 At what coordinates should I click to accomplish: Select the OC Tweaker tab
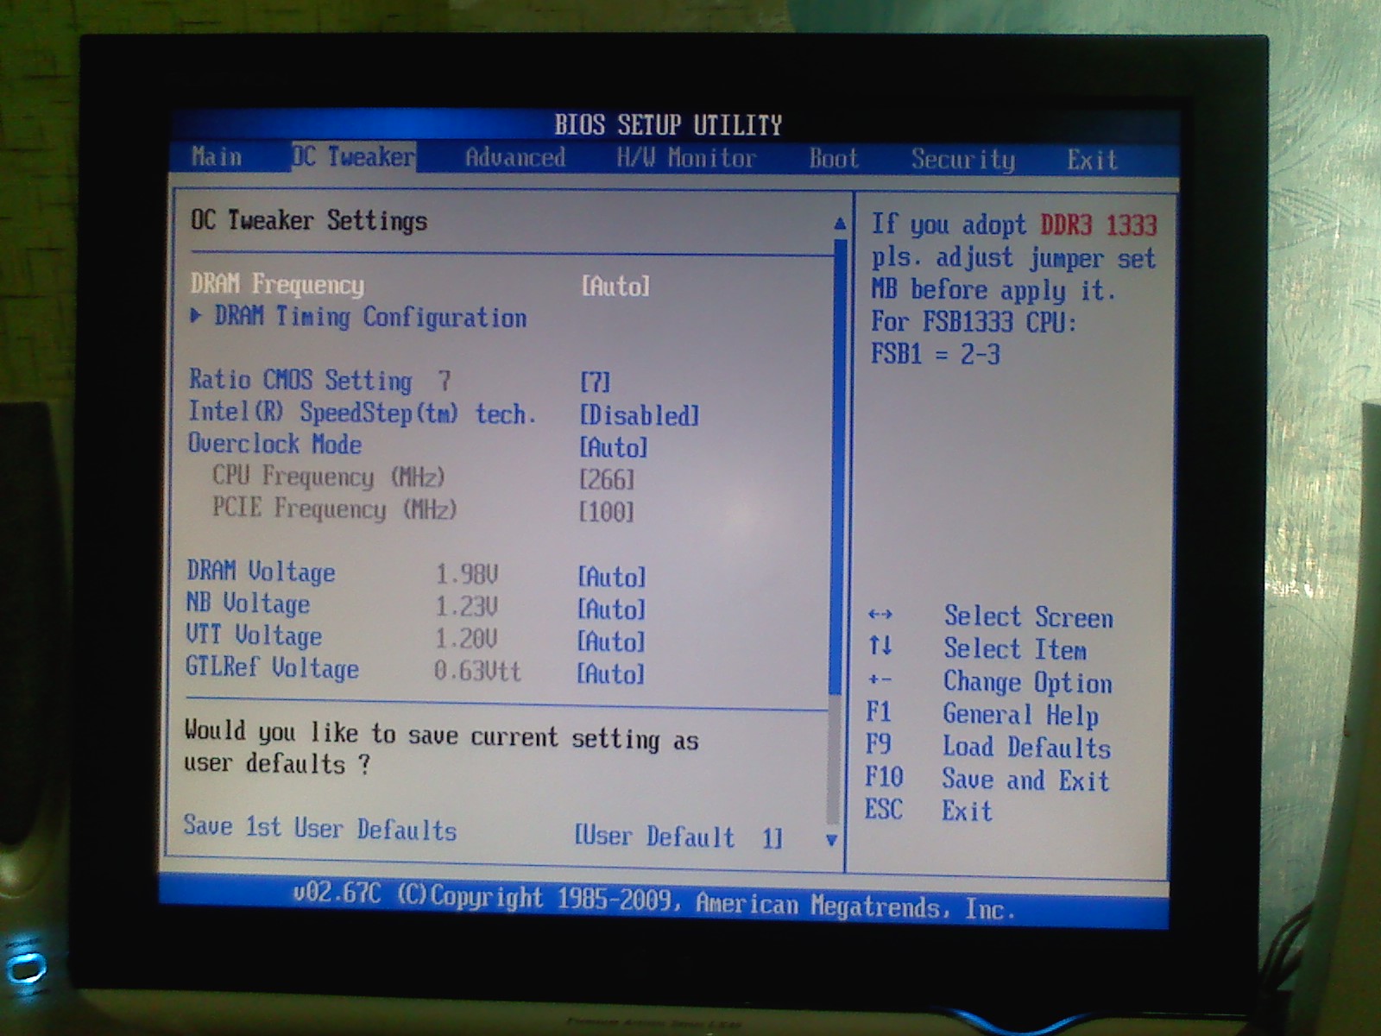pos(354,157)
